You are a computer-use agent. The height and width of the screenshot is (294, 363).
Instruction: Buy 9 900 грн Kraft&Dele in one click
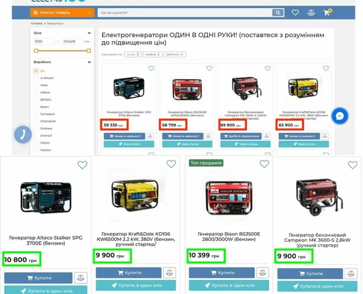136,285
